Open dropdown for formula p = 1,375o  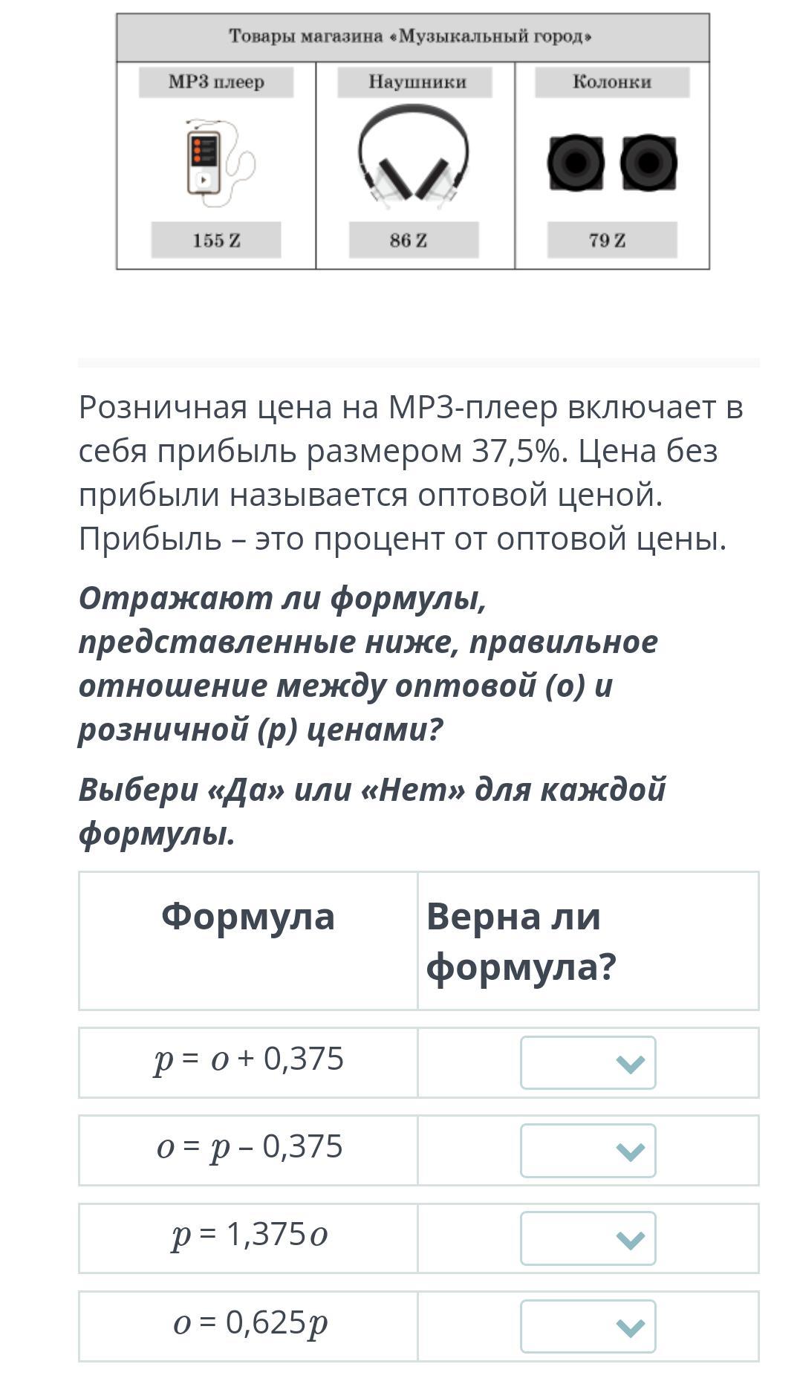tap(588, 1238)
